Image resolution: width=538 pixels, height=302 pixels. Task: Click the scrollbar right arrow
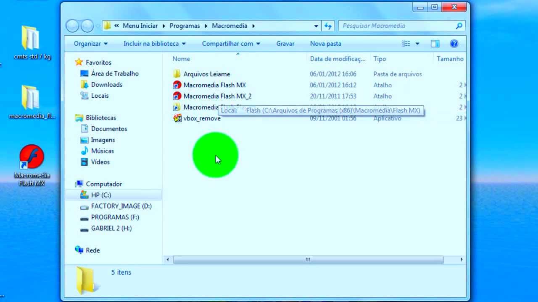461,260
